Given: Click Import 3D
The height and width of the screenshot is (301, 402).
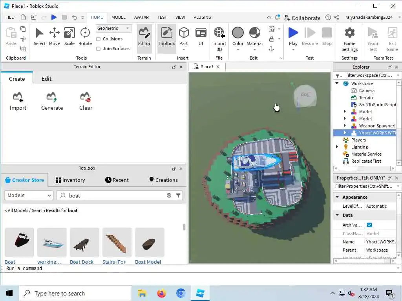Looking at the screenshot, I should click(219, 39).
